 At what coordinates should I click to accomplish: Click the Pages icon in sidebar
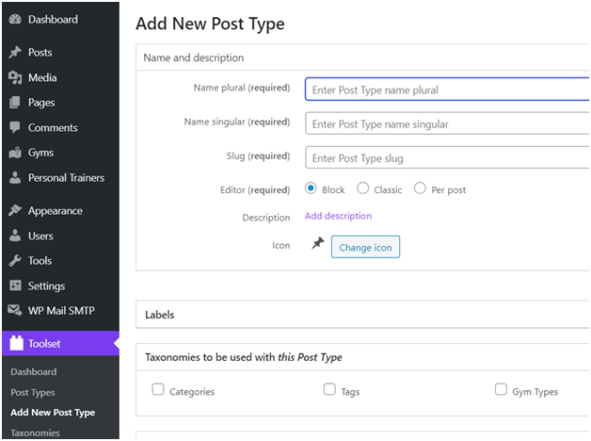[x=15, y=102]
